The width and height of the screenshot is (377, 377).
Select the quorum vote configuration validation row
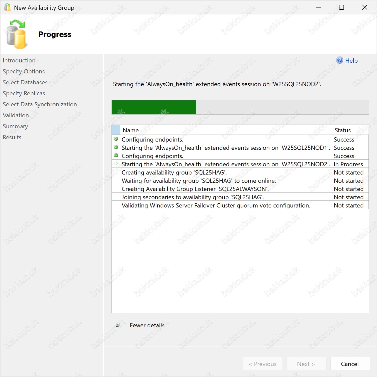tap(216, 205)
